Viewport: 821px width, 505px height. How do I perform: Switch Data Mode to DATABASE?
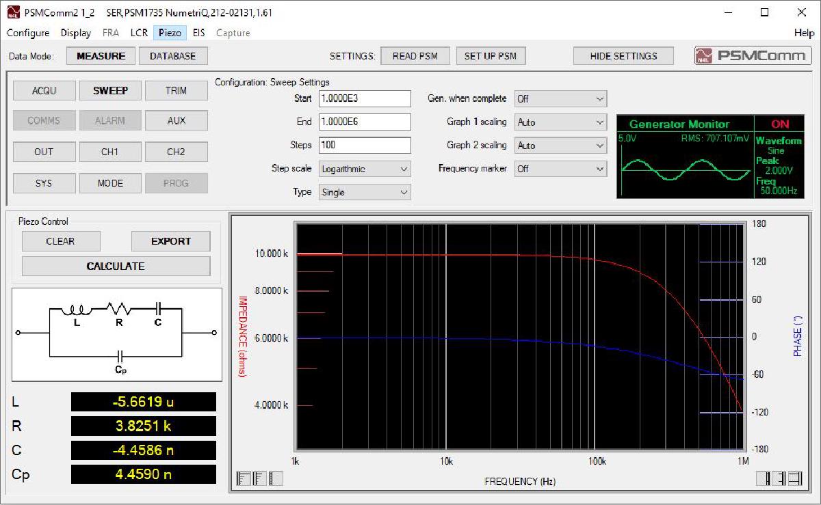pos(172,55)
